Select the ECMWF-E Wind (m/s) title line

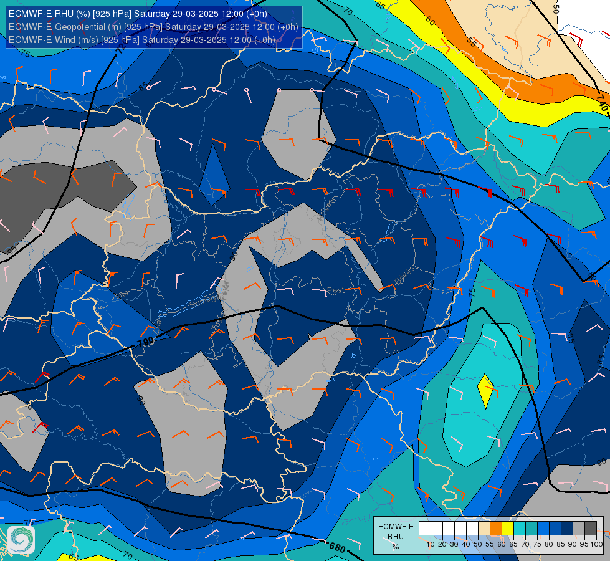coord(142,40)
